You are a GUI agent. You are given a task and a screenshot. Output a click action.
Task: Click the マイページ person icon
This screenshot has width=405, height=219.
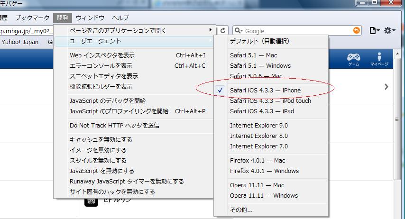pos(379,58)
